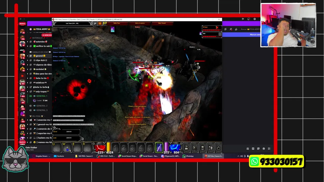Open Discord help question mark icon

254,19
